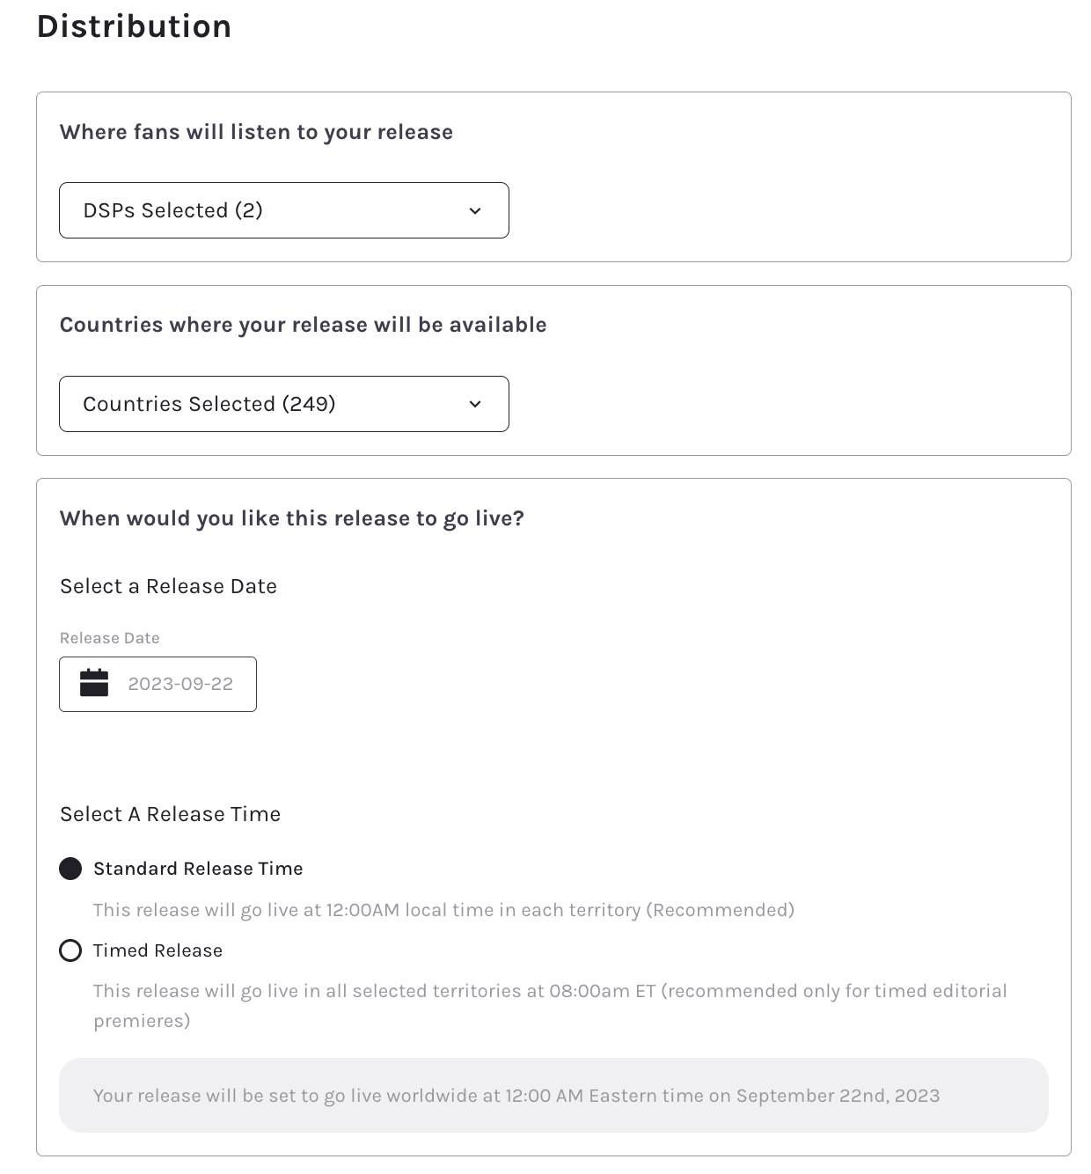Click the small 'Release Date' field label
This screenshot has height=1174, width=1091.
(x=109, y=638)
